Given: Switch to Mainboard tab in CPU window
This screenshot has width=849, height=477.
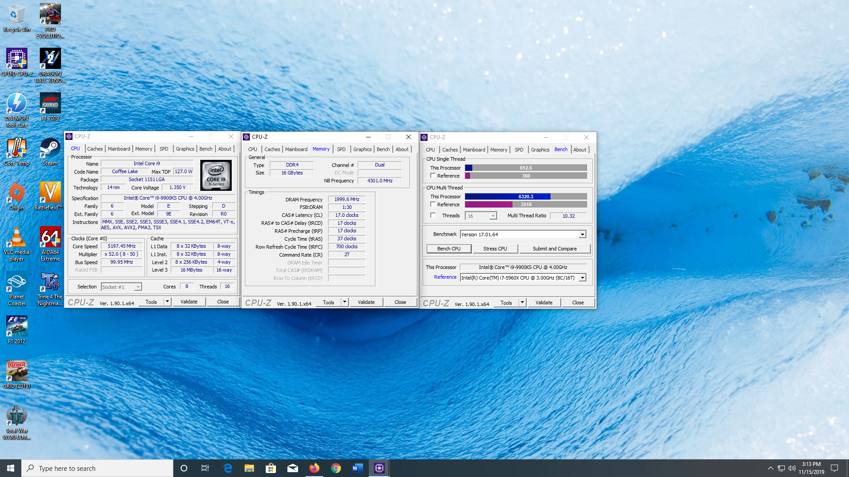Looking at the screenshot, I should (119, 149).
